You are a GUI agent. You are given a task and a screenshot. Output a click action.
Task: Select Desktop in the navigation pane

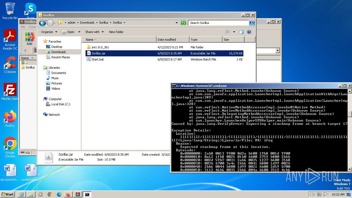pos(57,47)
